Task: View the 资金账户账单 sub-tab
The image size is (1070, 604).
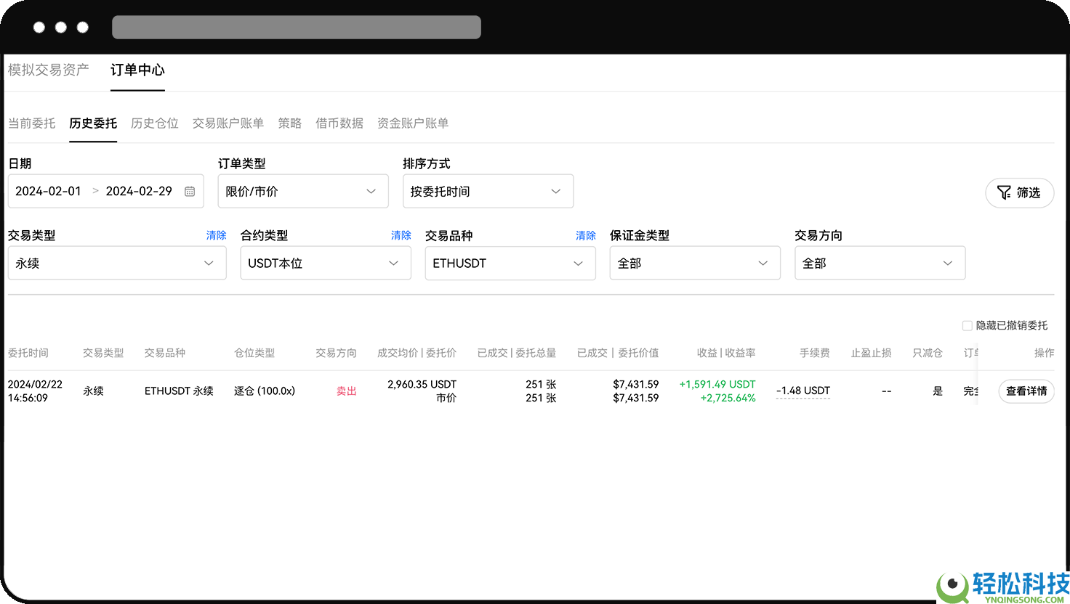Action: point(413,123)
